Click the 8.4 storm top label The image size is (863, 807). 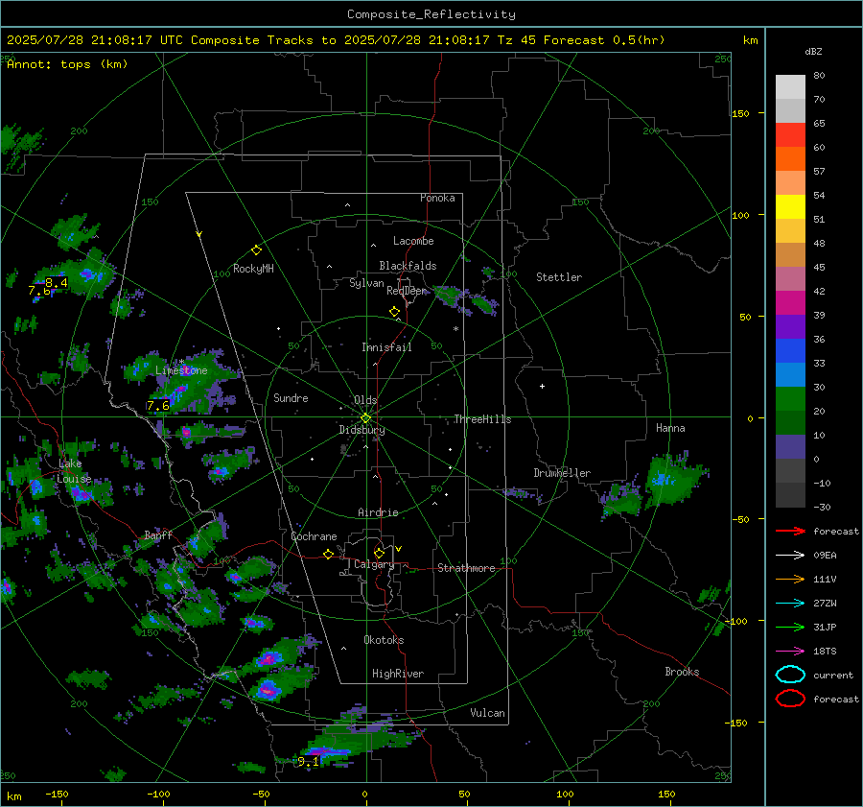(57, 283)
